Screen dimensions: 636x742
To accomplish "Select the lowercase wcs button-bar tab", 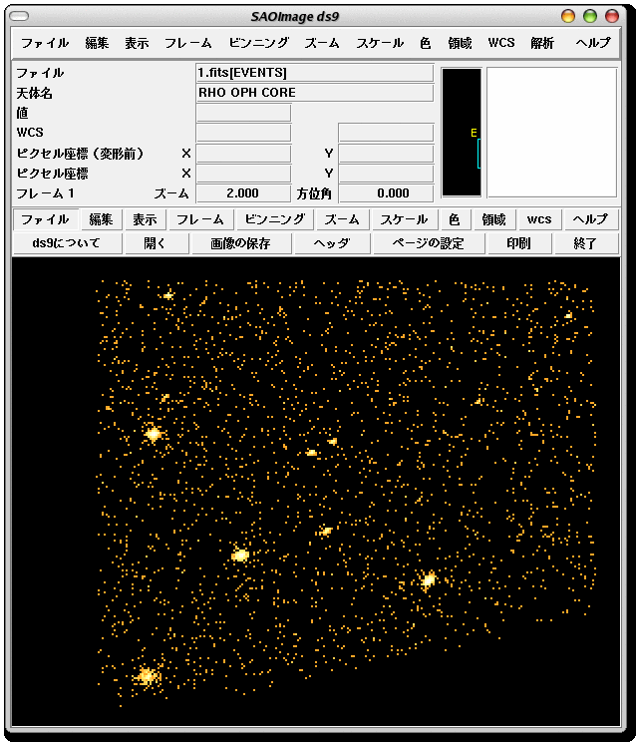I will 539,219.
